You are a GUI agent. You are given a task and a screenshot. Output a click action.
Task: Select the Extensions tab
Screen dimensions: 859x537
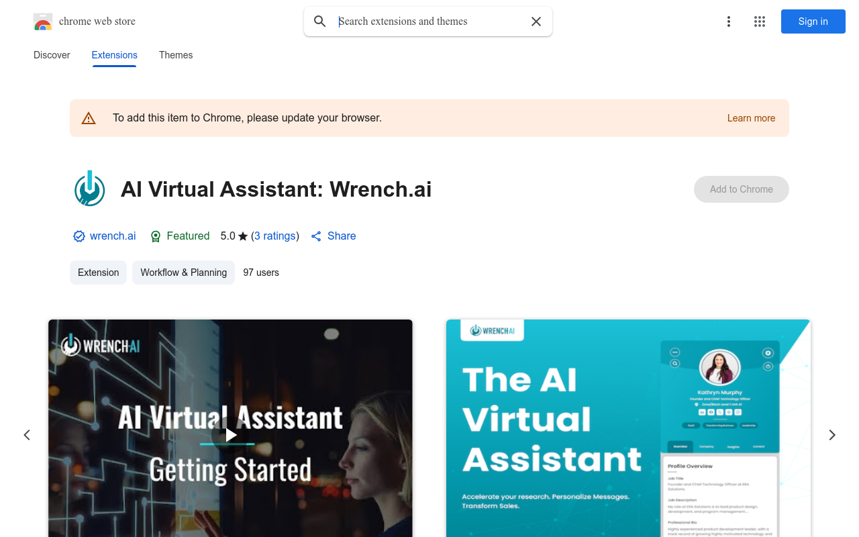(x=115, y=55)
